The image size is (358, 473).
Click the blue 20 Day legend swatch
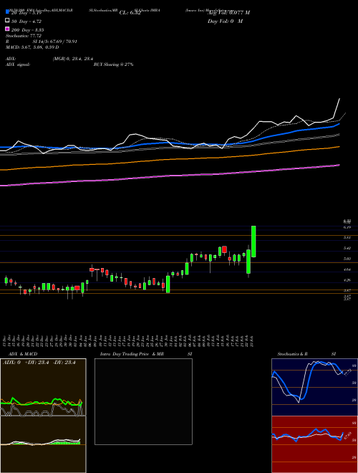[7, 12]
